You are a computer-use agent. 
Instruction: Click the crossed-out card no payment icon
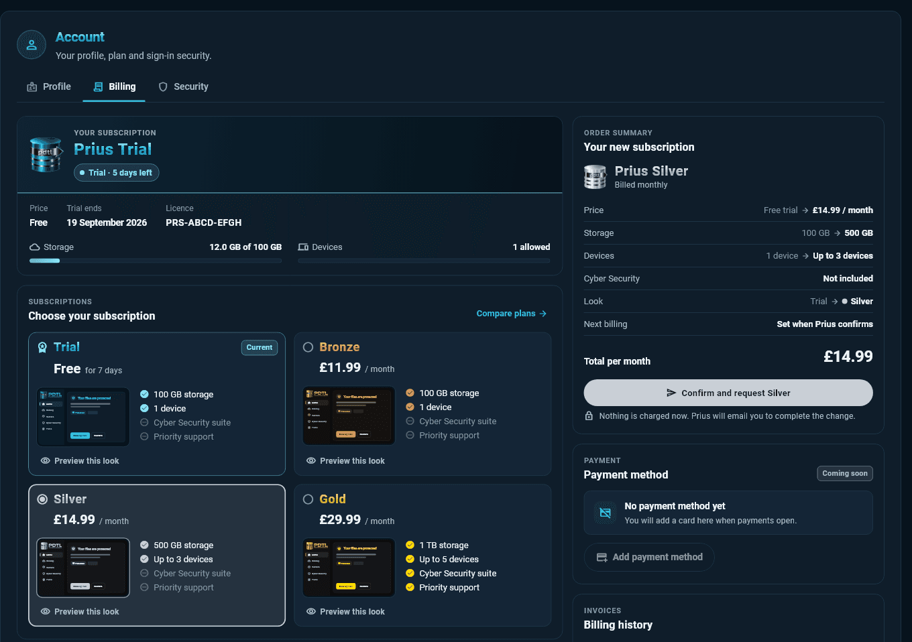pyautogui.click(x=605, y=513)
